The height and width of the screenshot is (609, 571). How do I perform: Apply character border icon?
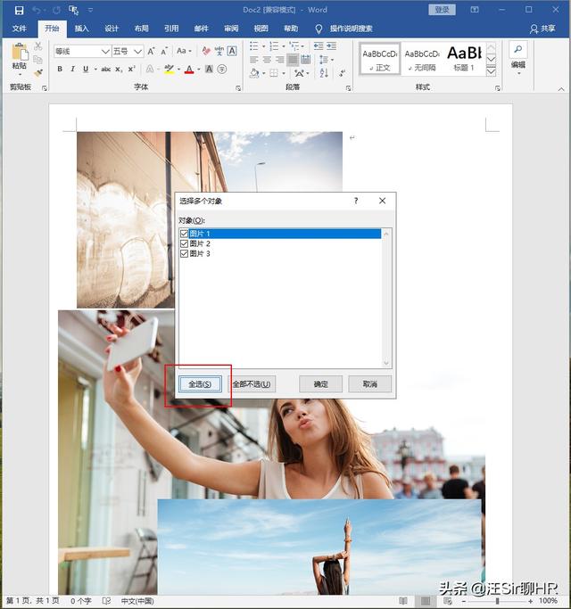232,51
